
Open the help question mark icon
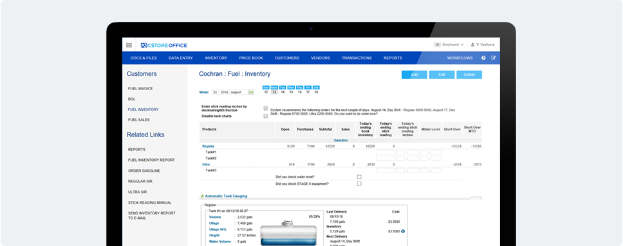click(x=483, y=58)
